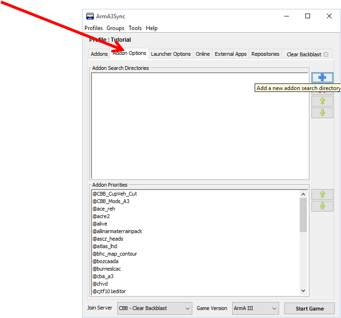Move the search directory up with the green up arrow
The width and height of the screenshot is (341, 318).
[322, 101]
